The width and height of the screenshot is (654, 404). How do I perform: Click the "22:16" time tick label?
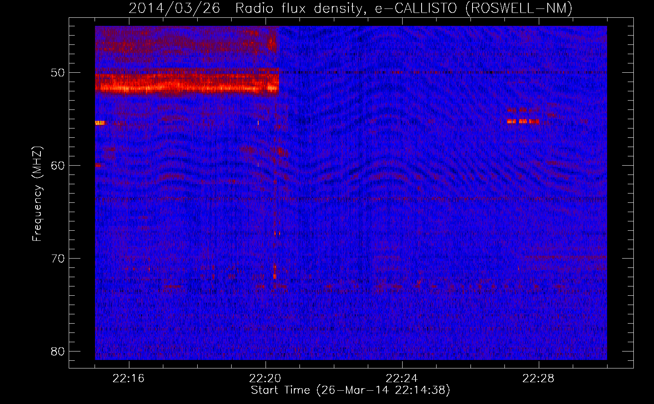tap(129, 379)
